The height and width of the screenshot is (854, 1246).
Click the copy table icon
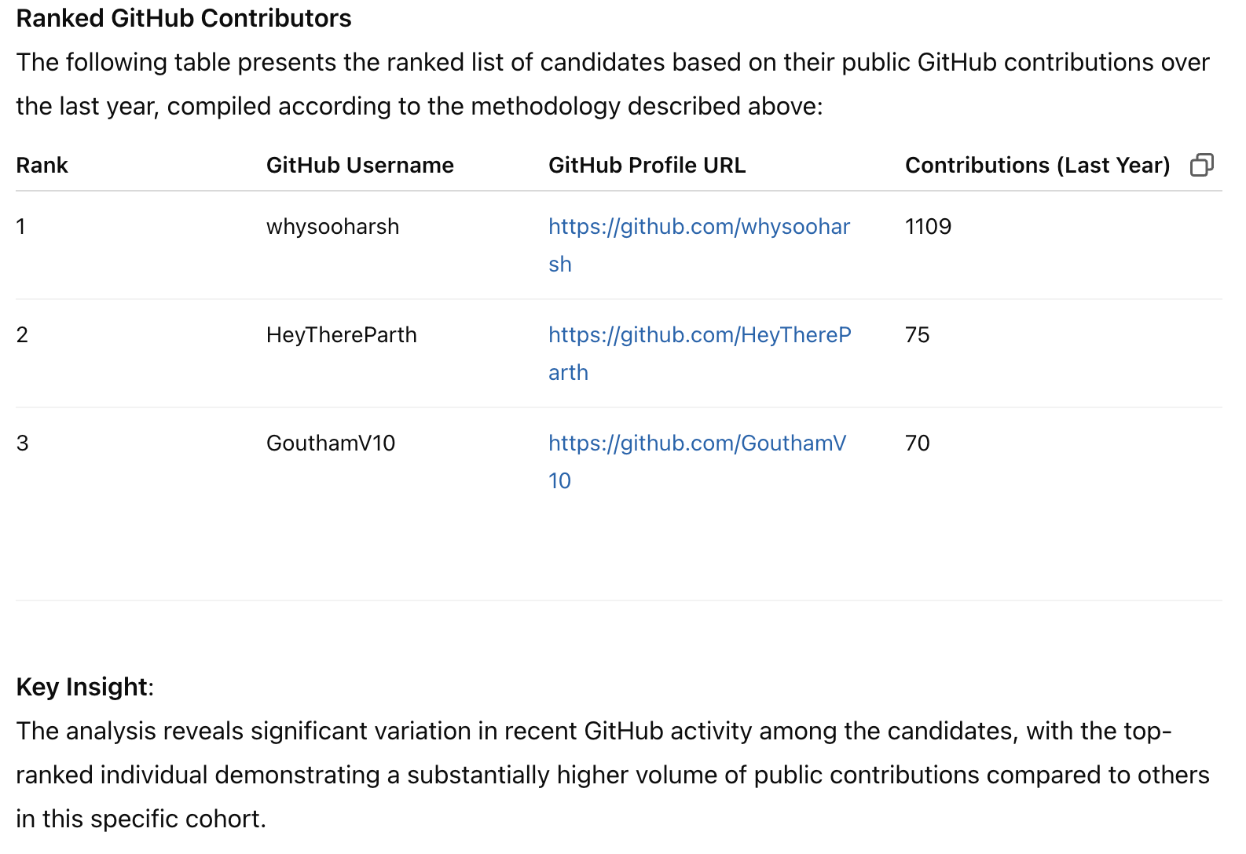[x=1201, y=165]
